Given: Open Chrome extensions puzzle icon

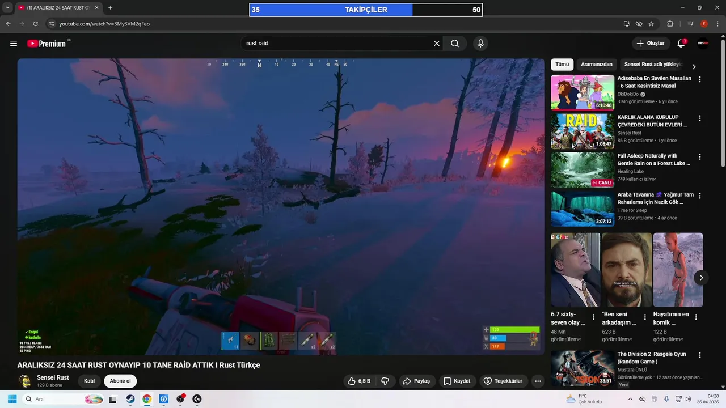Looking at the screenshot, I should (x=670, y=24).
